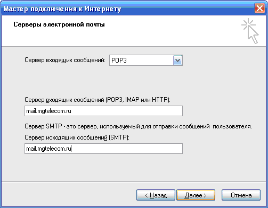The height and width of the screenshot is (208, 268).
Task: Click the blank right part of SMTP server field
Action: point(127,149)
